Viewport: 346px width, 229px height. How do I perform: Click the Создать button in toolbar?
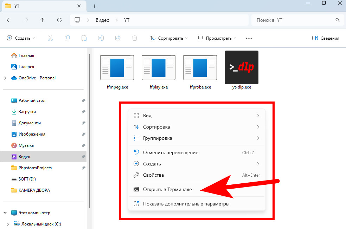[21, 38]
